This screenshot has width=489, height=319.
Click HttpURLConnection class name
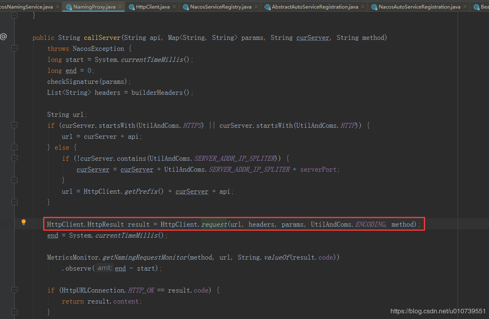[x=92, y=290]
